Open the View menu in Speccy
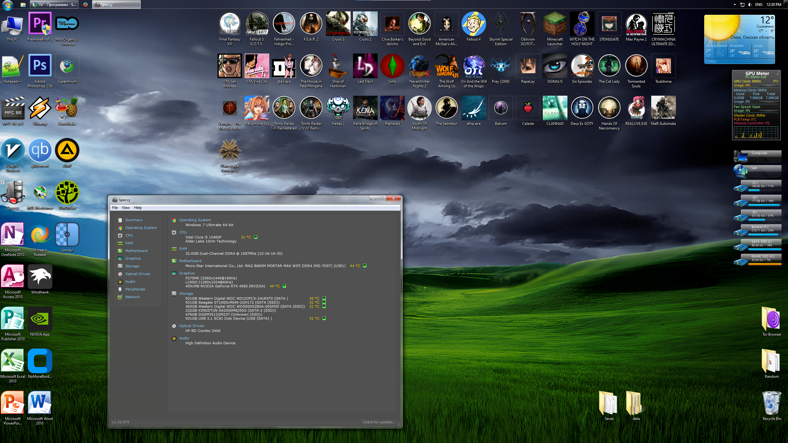This screenshot has height=443, width=788. (126, 208)
